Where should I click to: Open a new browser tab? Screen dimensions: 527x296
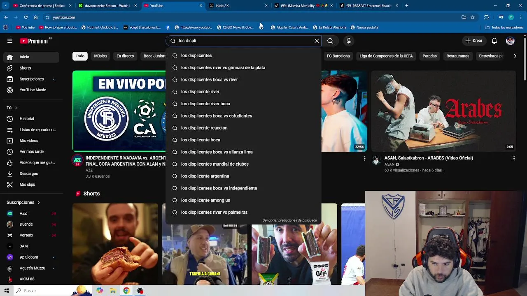pos(406,6)
